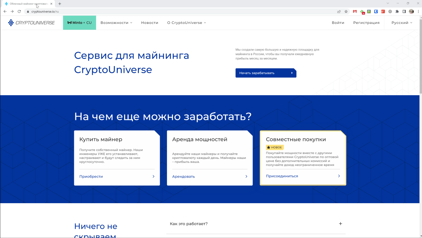Close the current browser tab

tap(51, 4)
